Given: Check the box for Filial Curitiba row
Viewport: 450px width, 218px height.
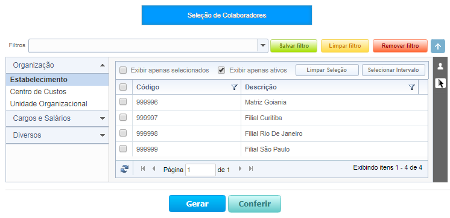Looking at the screenshot, I should [123, 117].
